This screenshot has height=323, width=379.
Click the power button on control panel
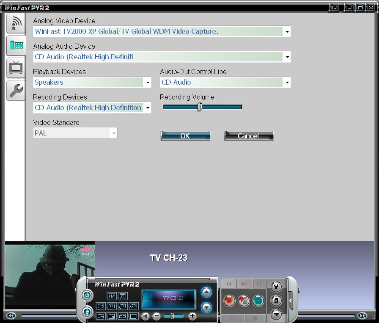coord(87,295)
